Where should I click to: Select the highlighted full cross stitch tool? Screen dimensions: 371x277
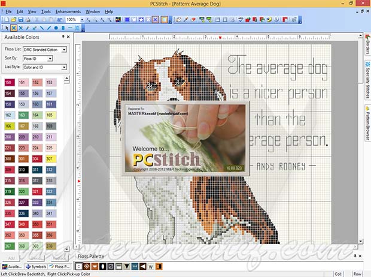pyautogui.click(x=14, y=28)
